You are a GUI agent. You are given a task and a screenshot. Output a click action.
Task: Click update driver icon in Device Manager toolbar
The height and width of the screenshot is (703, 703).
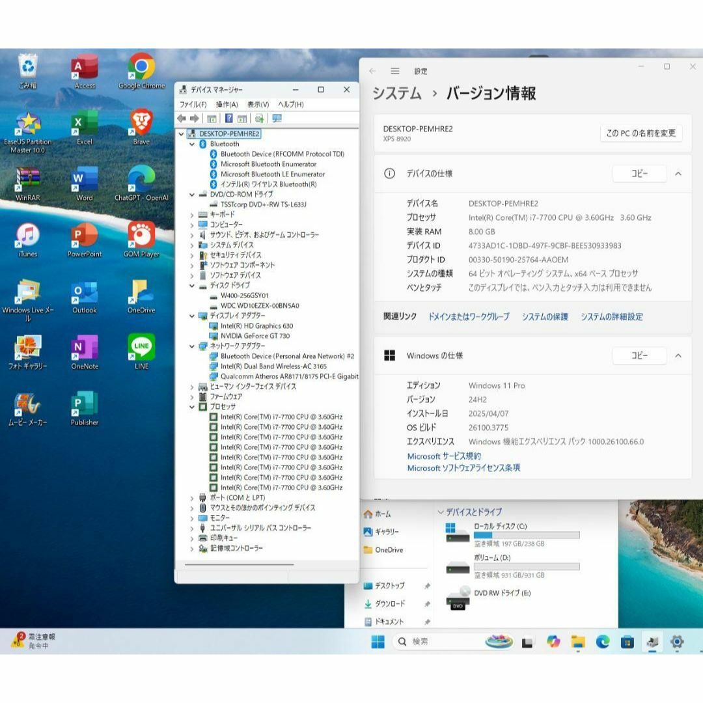pos(259,118)
